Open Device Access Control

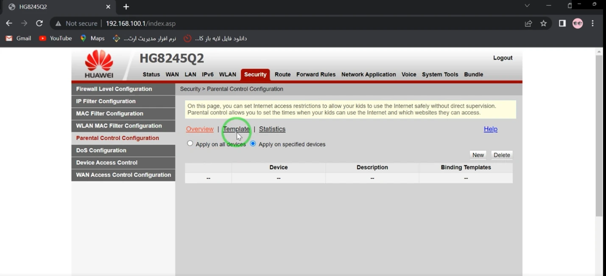click(x=123, y=163)
